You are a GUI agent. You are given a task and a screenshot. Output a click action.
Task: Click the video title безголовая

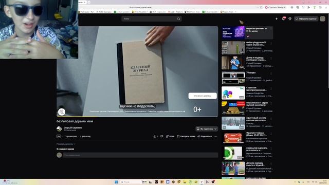pyautogui.click(x=75, y=121)
